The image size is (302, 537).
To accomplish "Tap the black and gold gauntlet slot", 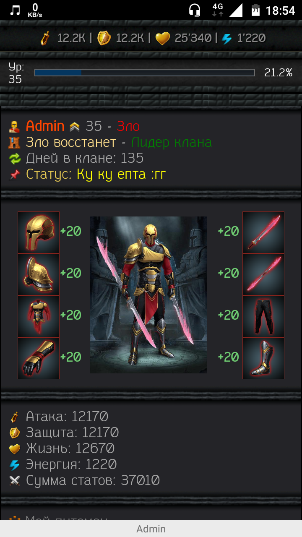I will [39, 358].
